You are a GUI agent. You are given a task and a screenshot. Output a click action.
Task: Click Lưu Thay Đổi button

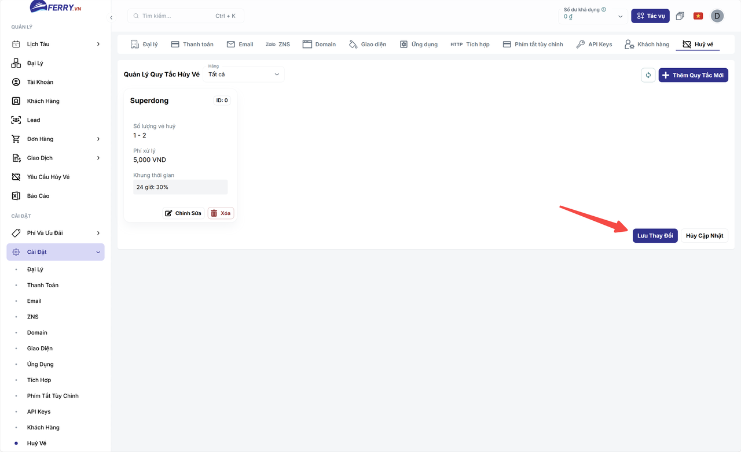(x=655, y=236)
